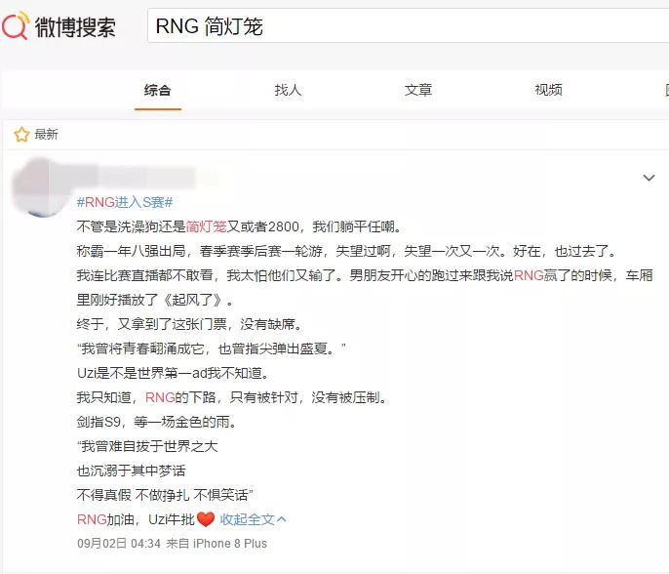Click the Weibo search logo icon
This screenshot has width=669, height=574.
click(16, 25)
